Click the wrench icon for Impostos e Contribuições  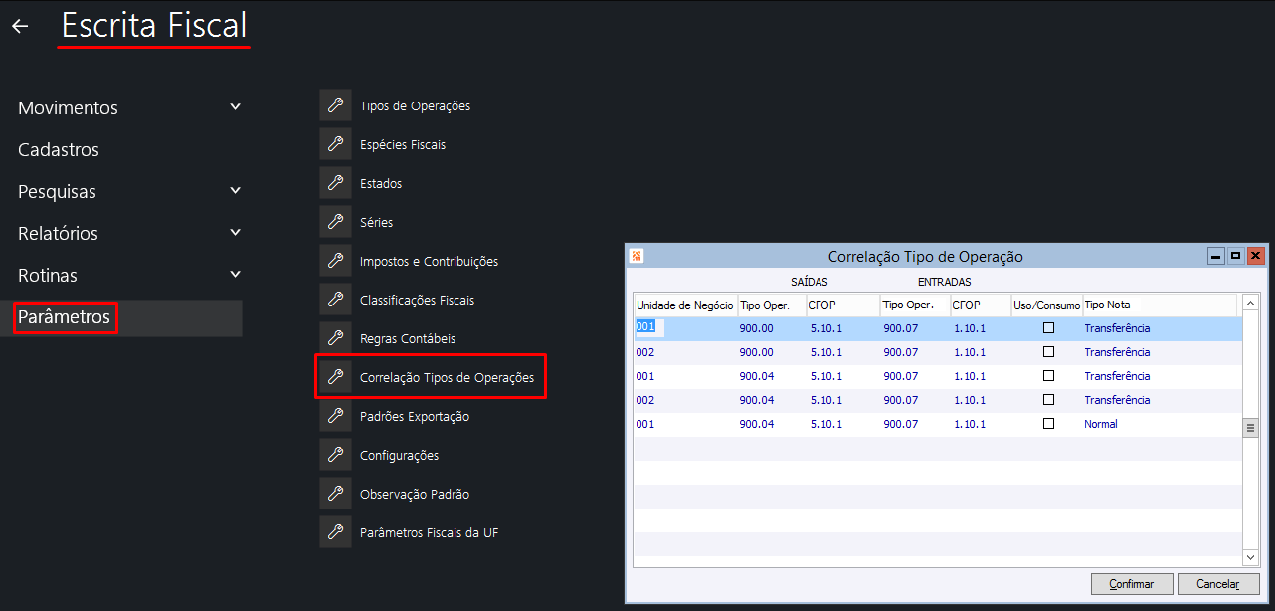(x=336, y=261)
